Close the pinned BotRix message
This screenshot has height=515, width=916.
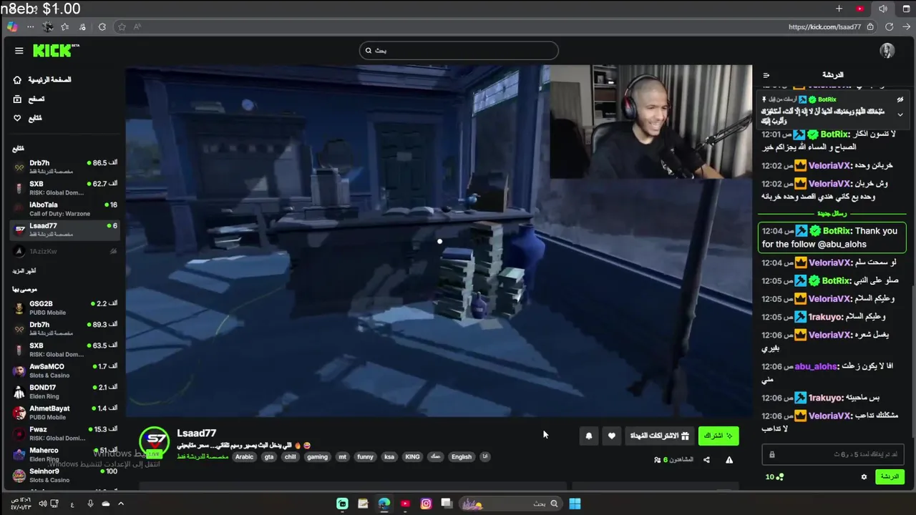pos(900,99)
